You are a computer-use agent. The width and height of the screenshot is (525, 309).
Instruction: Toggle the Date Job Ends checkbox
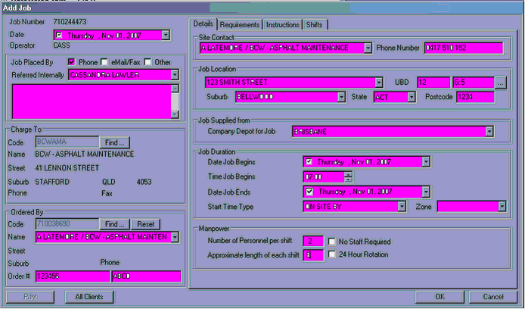(x=309, y=192)
